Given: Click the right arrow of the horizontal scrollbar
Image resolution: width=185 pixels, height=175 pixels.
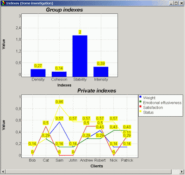Looking at the screenshot, I should [x=182, y=171].
